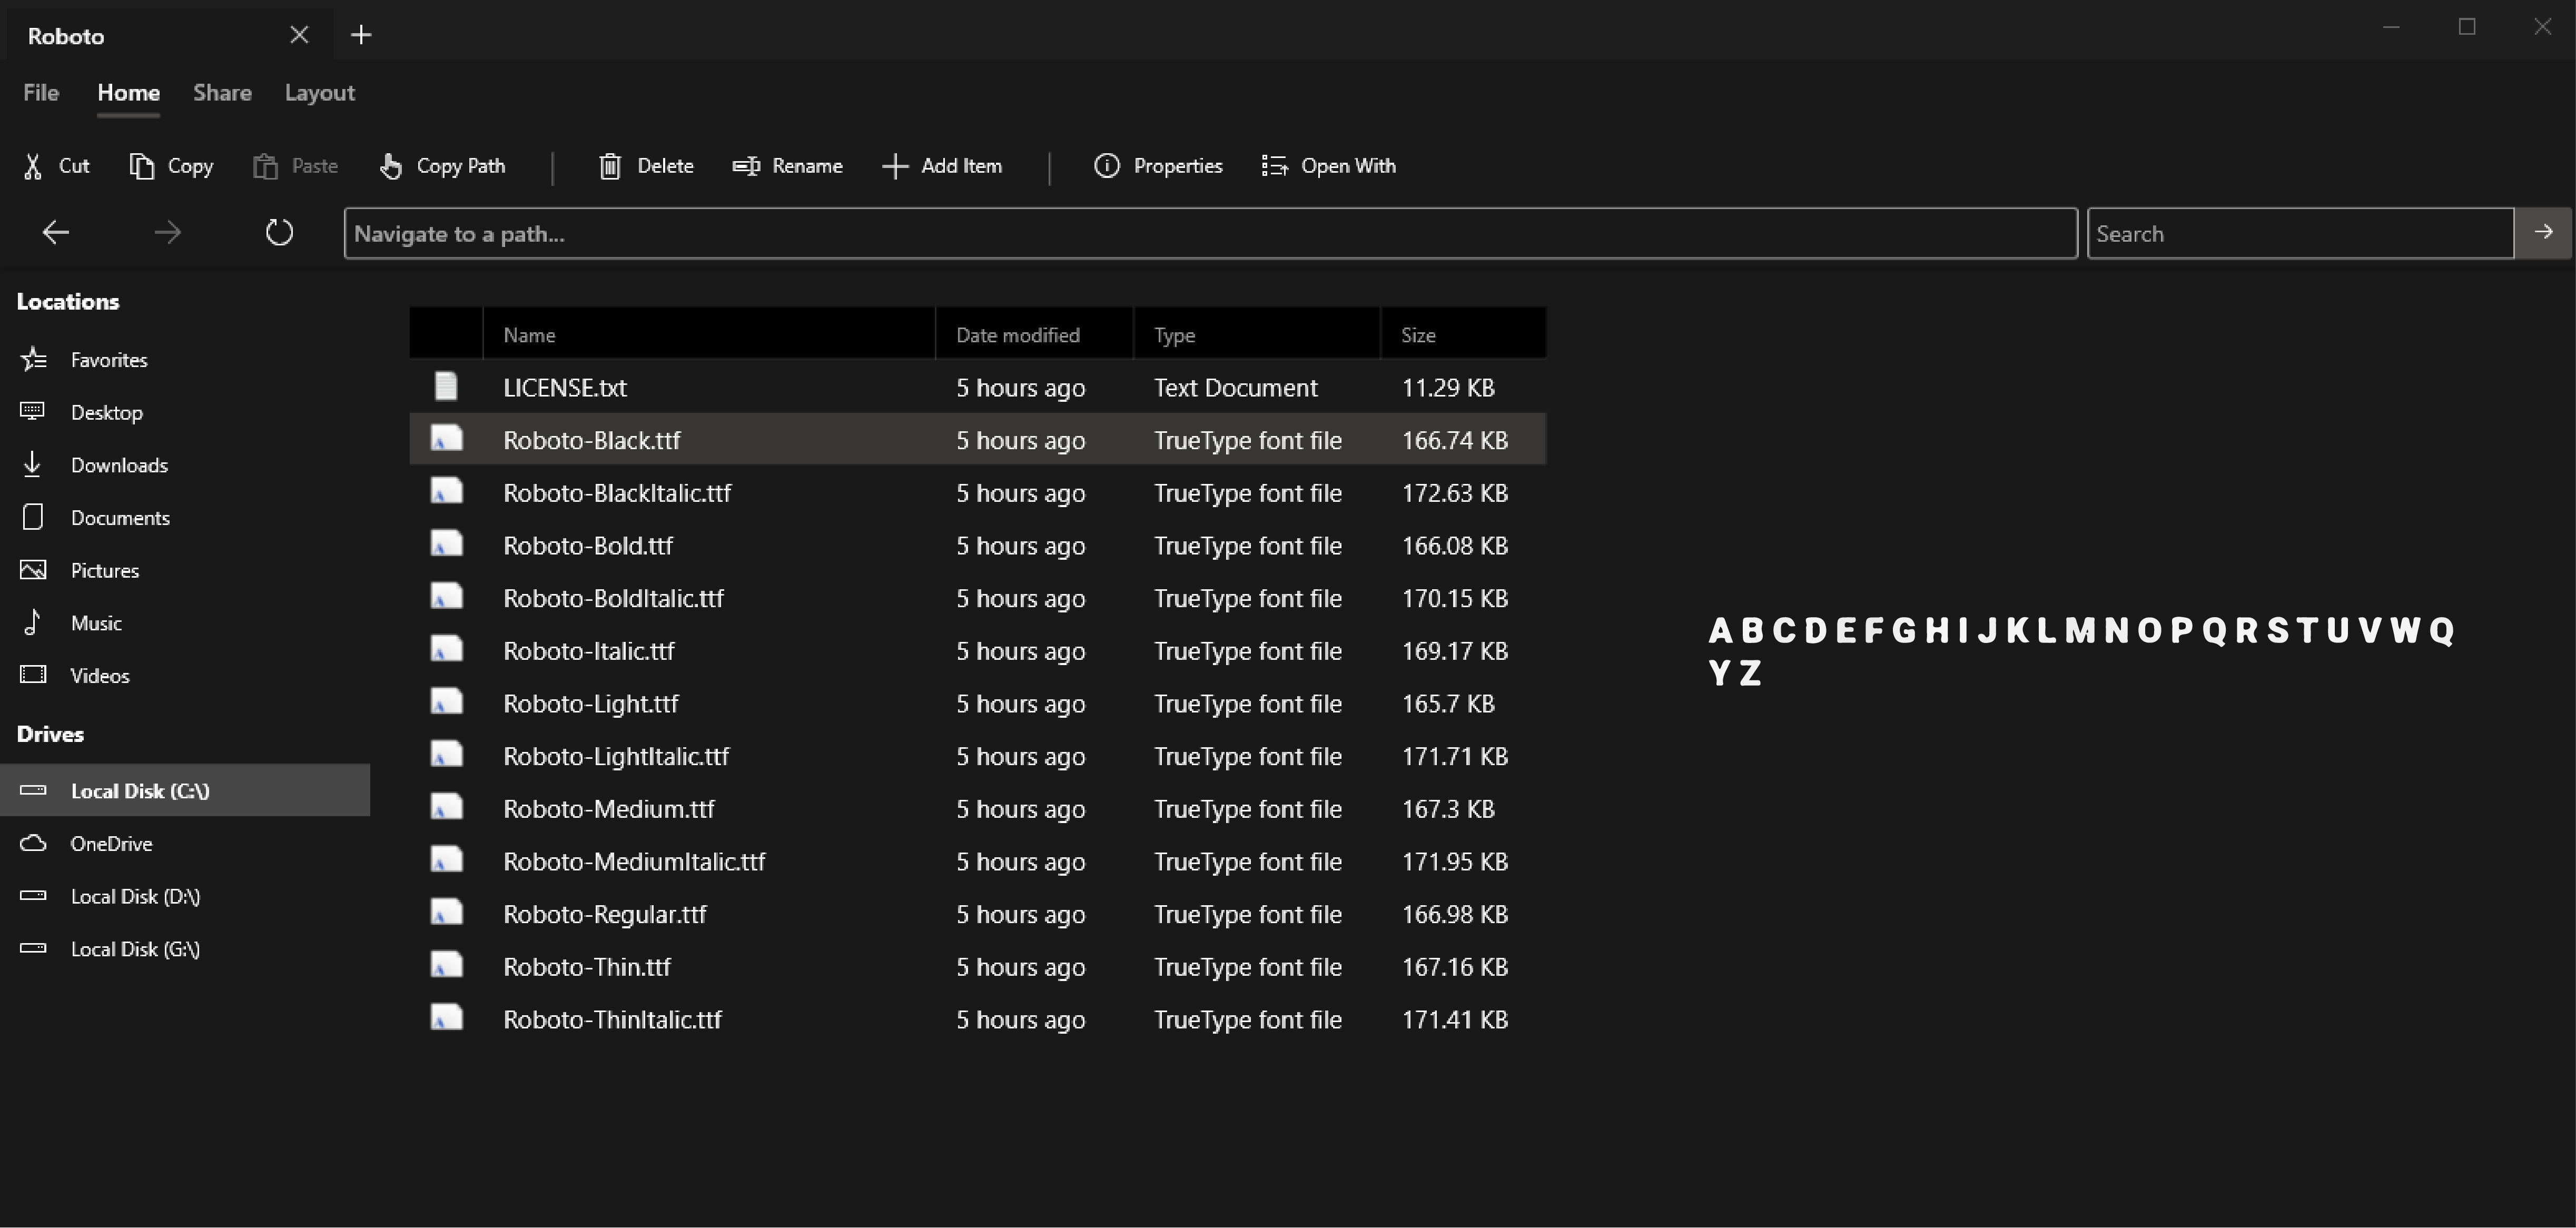
Task: Switch to the Layout tab
Action: click(319, 92)
